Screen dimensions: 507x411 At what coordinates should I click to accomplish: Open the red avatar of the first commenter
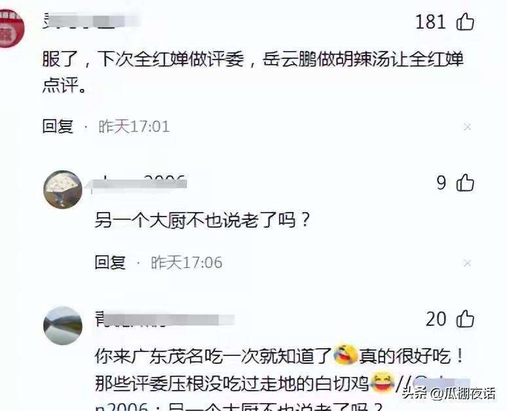pyautogui.click(x=12, y=28)
